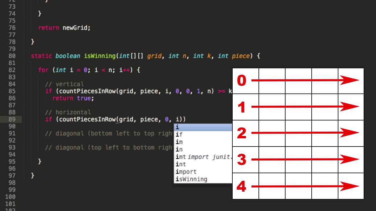Select the "in" autocomplete entry
This screenshot has height=211, width=376.
(203, 149)
